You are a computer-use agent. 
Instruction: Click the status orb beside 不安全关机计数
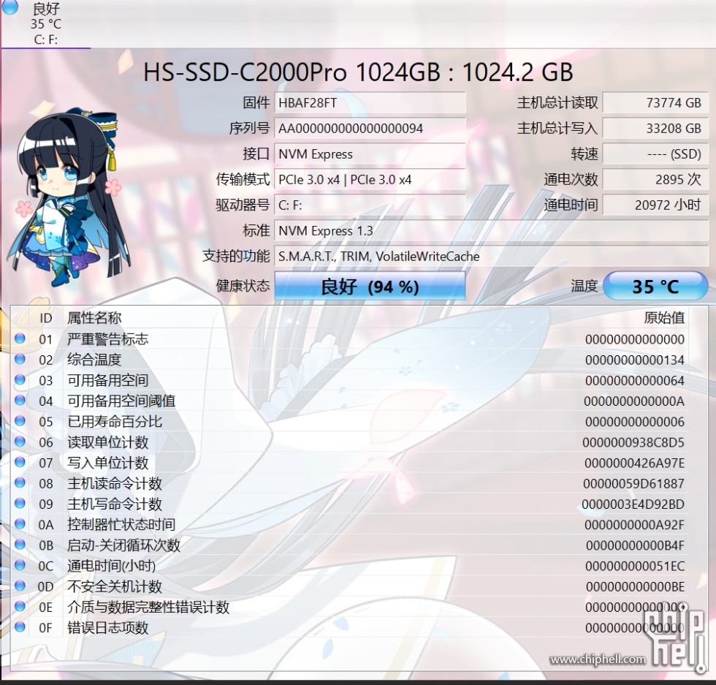coord(20,586)
